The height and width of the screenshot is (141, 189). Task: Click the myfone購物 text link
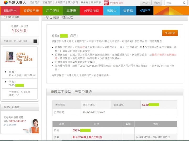pos(117,3)
